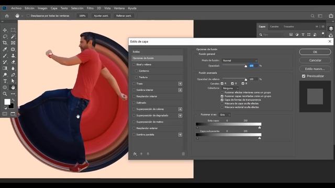Click the fx icon at dialog bottom
This screenshot has height=188, width=335.
pos(135,154)
